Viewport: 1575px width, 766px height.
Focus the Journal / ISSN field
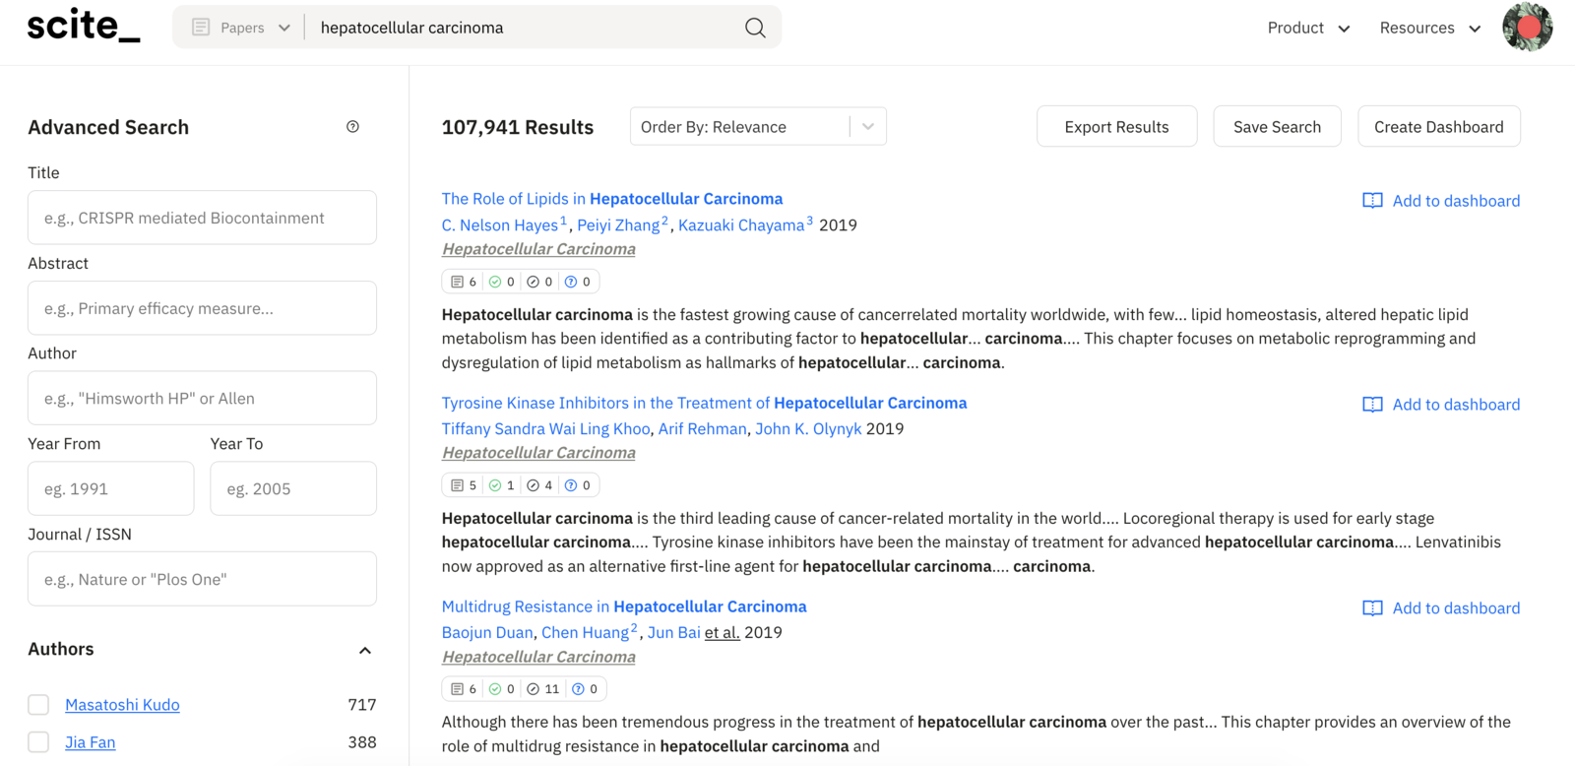pos(202,579)
